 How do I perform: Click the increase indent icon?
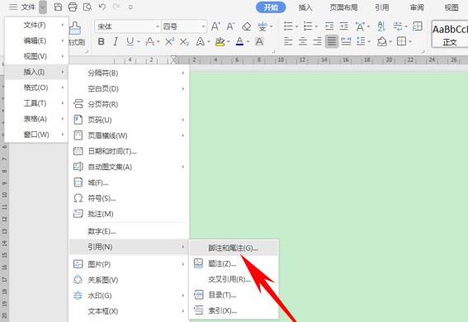[344, 26]
